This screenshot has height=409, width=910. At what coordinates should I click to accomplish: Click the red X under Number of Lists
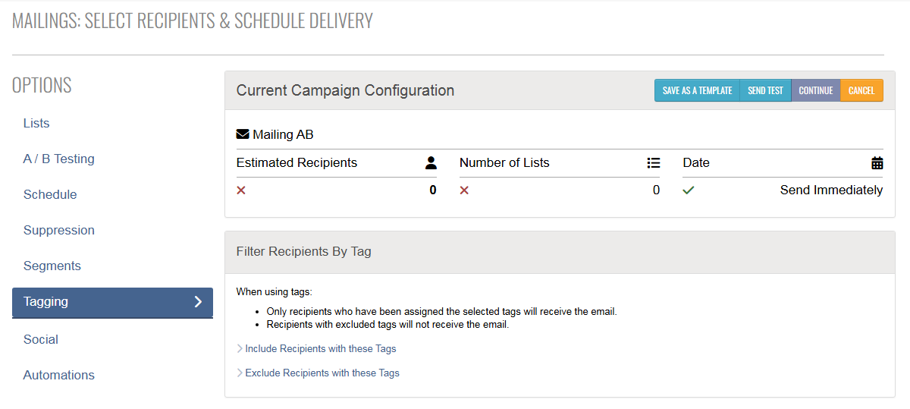click(464, 190)
